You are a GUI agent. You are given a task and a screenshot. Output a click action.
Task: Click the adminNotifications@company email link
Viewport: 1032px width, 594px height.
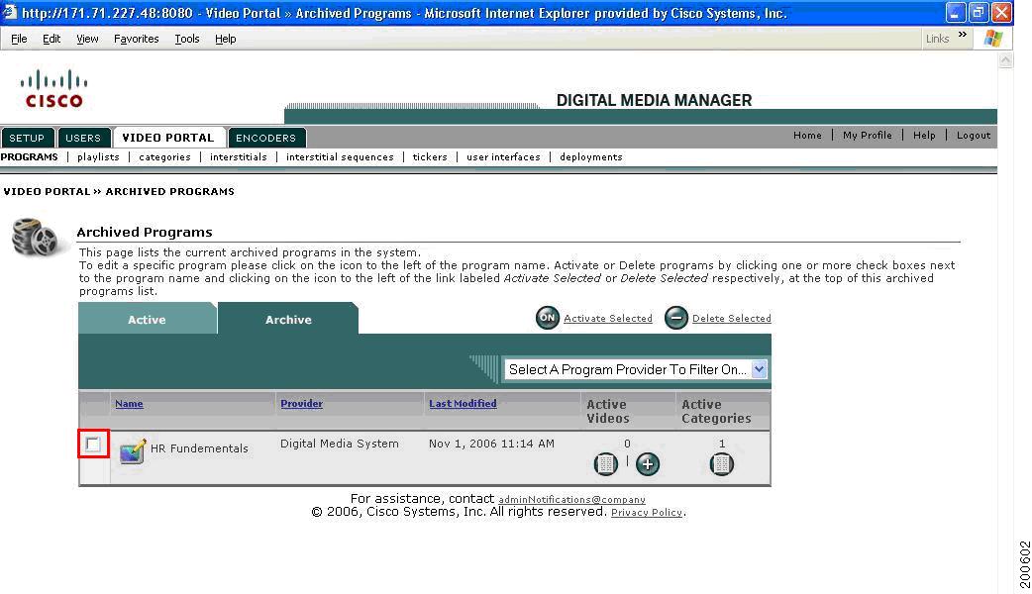[571, 499]
